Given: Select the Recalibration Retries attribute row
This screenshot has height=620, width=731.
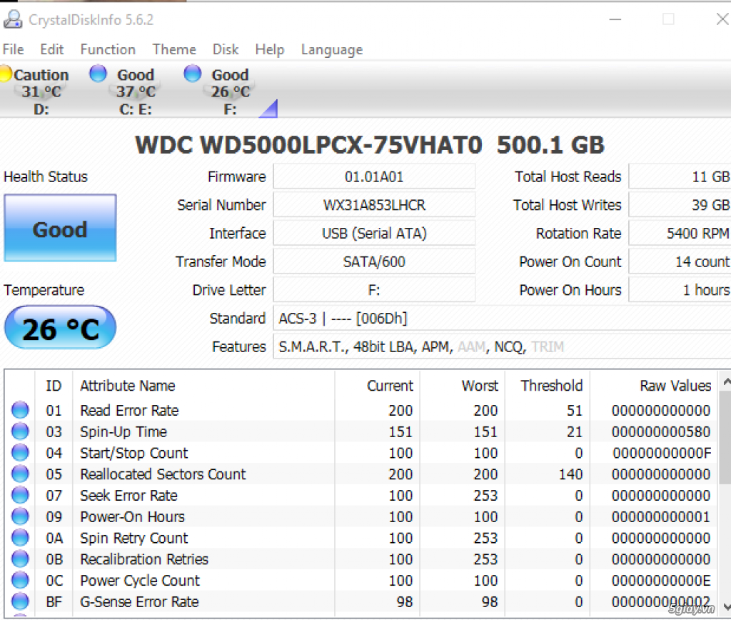Looking at the screenshot, I should [x=362, y=559].
